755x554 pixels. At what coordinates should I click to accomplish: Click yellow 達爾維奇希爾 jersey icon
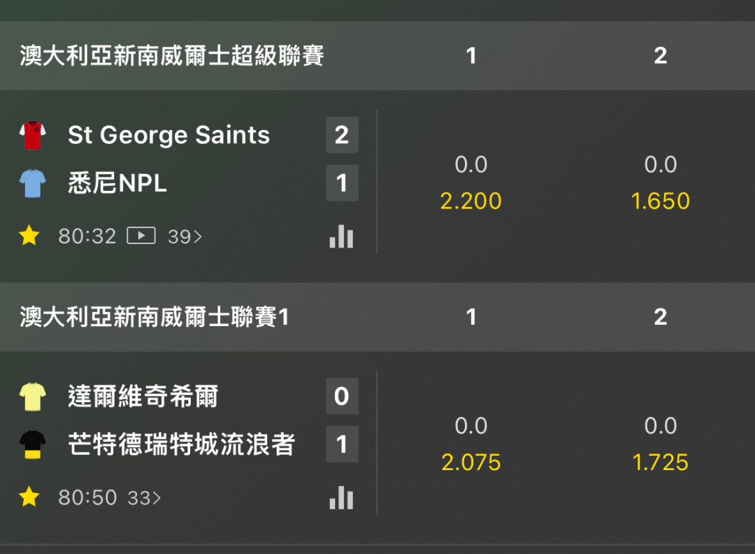[32, 397]
